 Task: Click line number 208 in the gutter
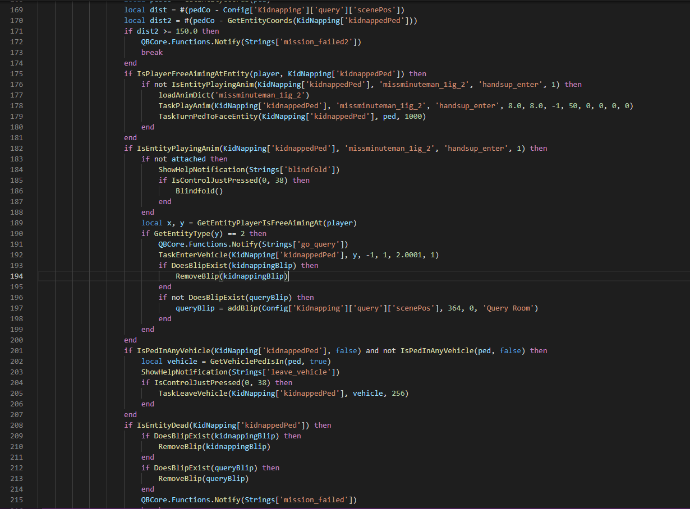(18, 425)
